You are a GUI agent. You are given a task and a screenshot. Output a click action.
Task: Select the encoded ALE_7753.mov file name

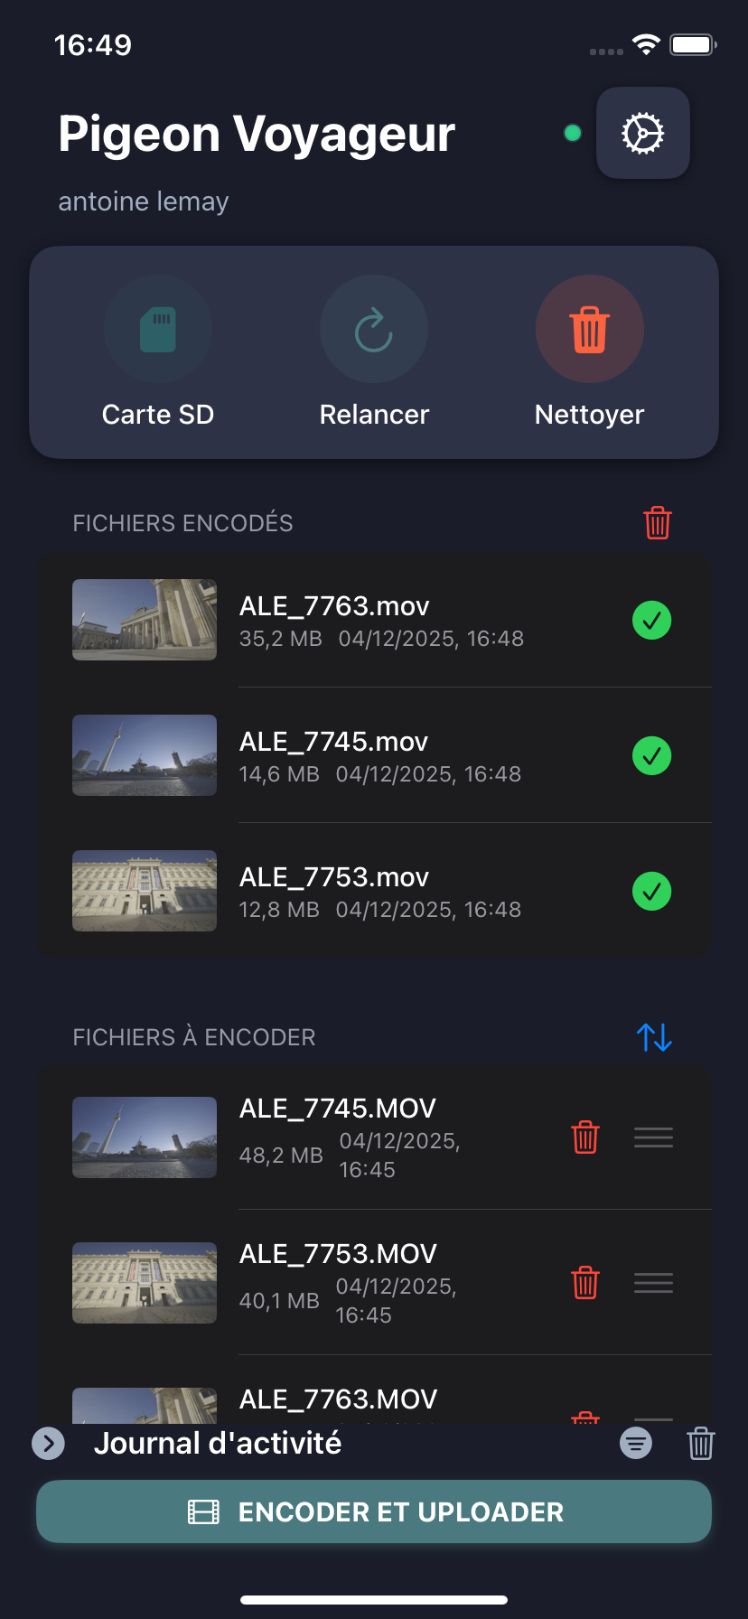[334, 877]
